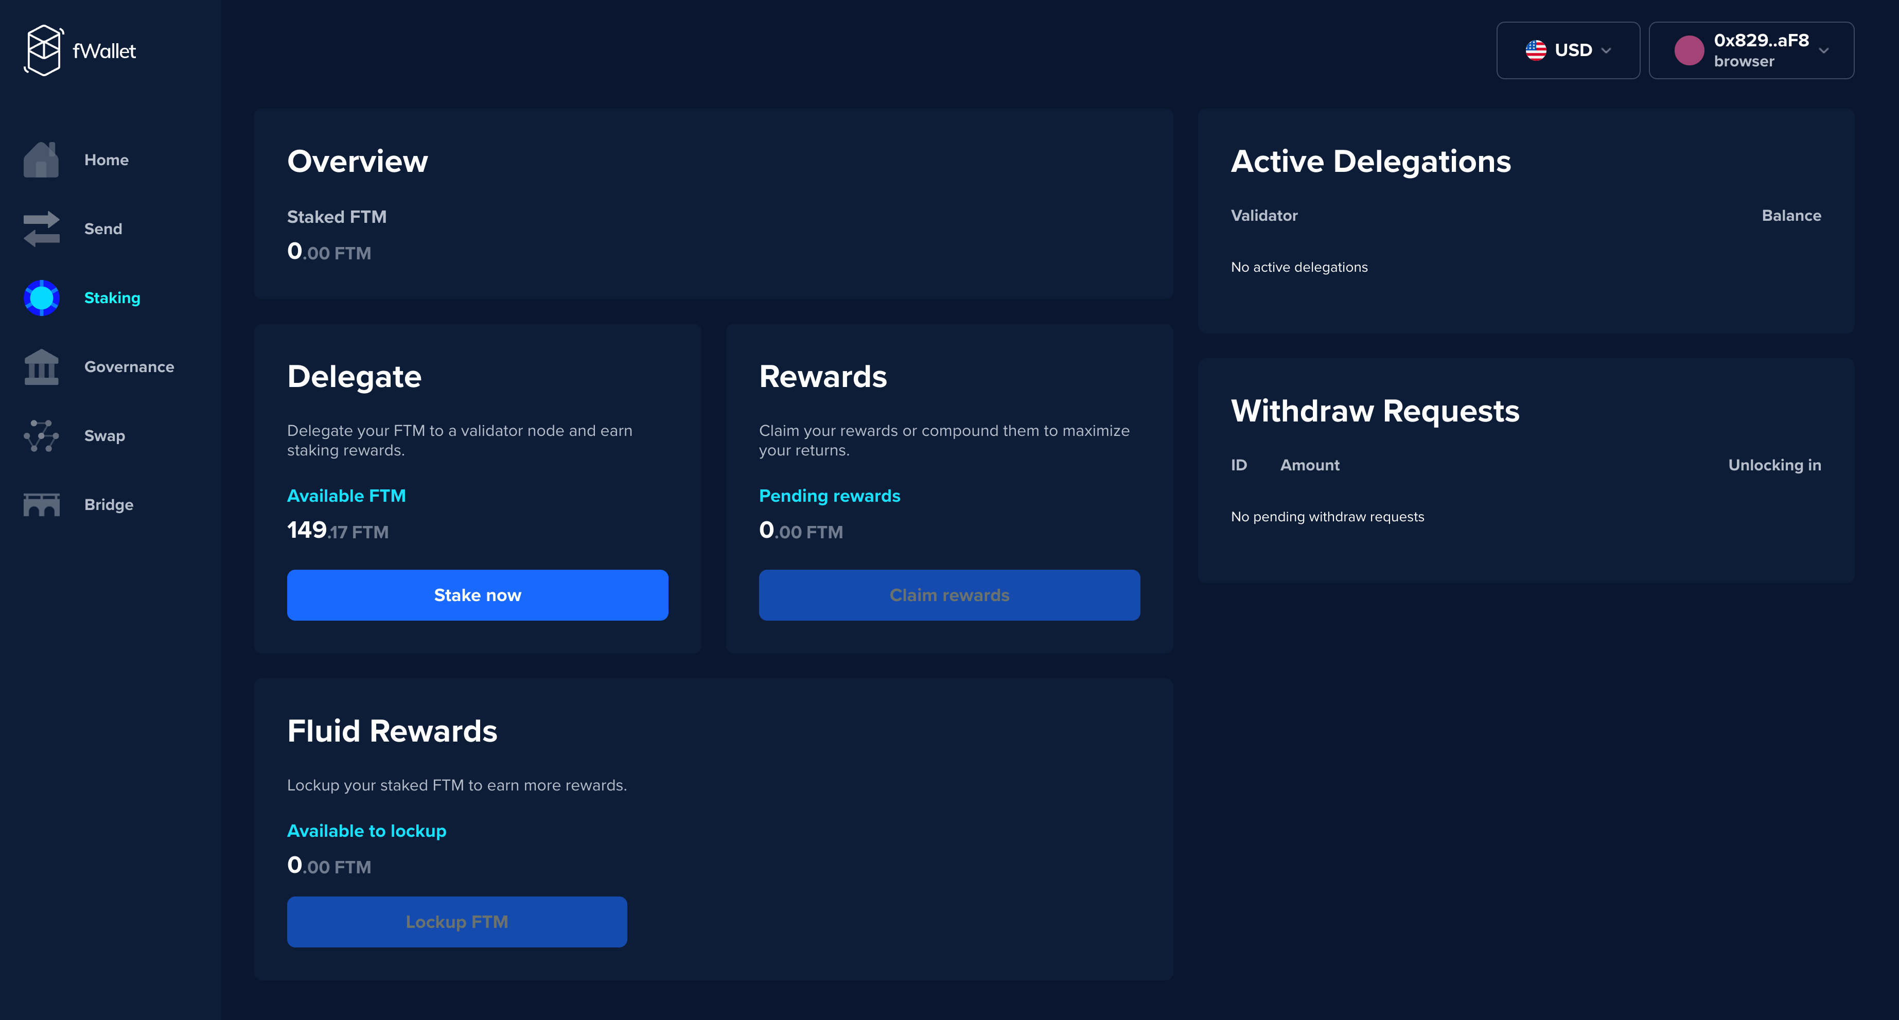Click the fWallet logo icon
The height and width of the screenshot is (1020, 1899).
44,50
